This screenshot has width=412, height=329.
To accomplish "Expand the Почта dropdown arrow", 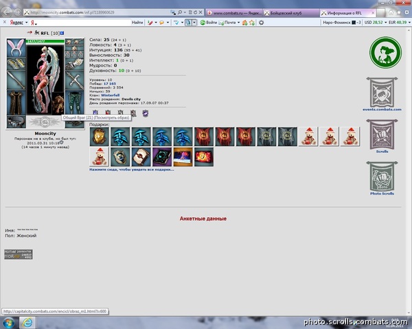I will 238,23.
